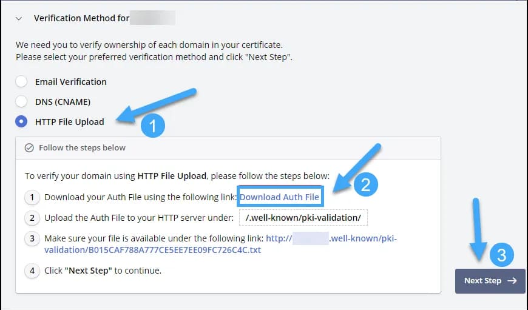528x310 pixels.
Task: Click the /.well-known/pki-validation/ path box
Action: coord(303,218)
